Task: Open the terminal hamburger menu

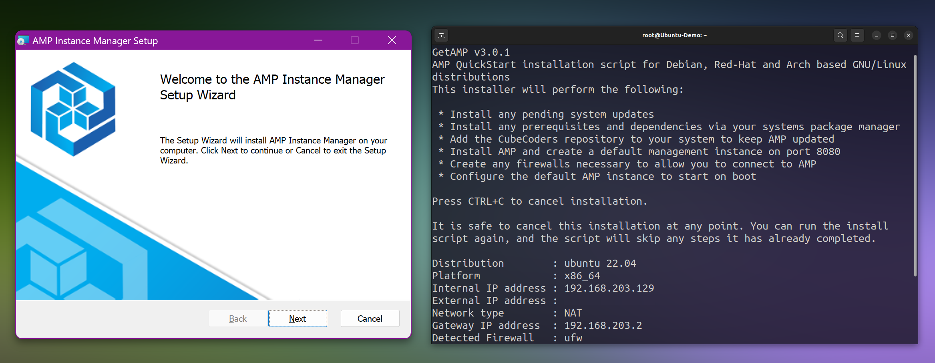Action: pyautogui.click(x=857, y=35)
